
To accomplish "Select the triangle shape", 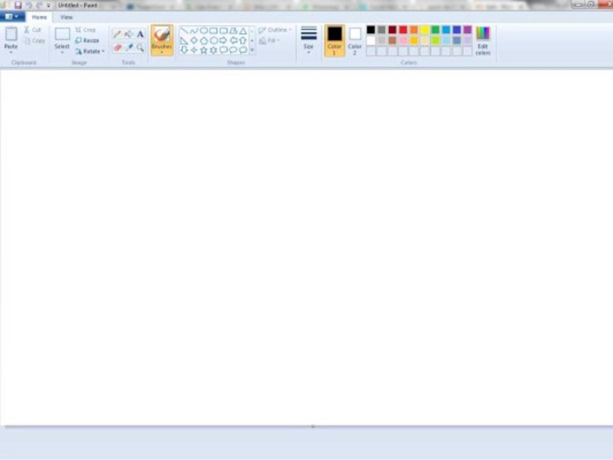I will click(x=243, y=31).
